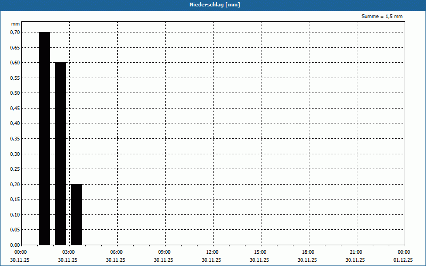Click the 'Niederschlag [mm]' chart title
Image resolution: width=426 pixels, height=266 pixels.
point(213,5)
